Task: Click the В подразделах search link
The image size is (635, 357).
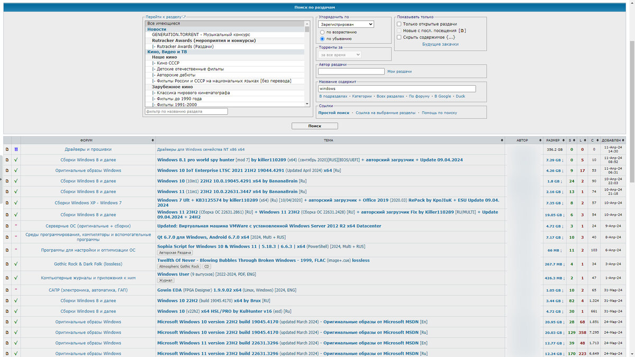Action: click(x=333, y=96)
